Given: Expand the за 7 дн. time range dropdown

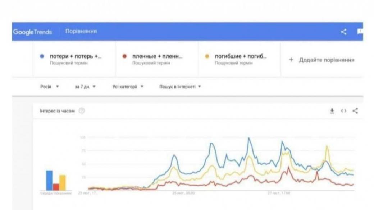Looking at the screenshot, I should pyautogui.click(x=85, y=87).
